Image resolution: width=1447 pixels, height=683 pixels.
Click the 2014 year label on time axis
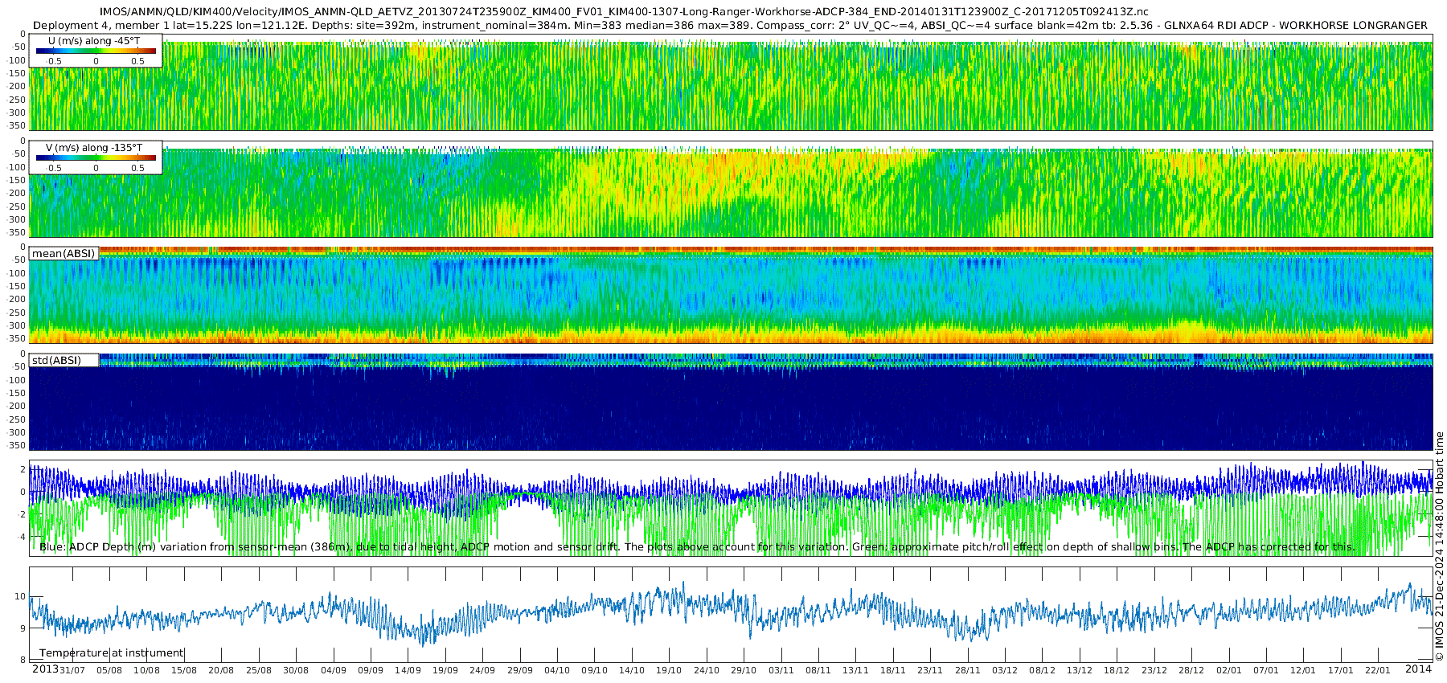(1418, 669)
